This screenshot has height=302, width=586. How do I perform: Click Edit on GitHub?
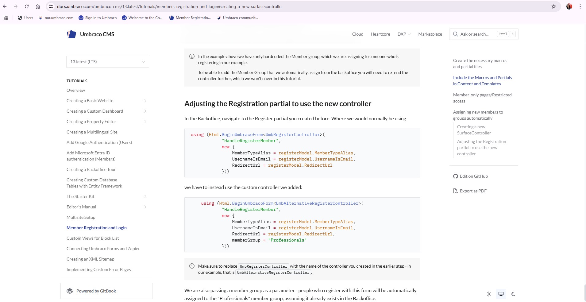pos(471,176)
